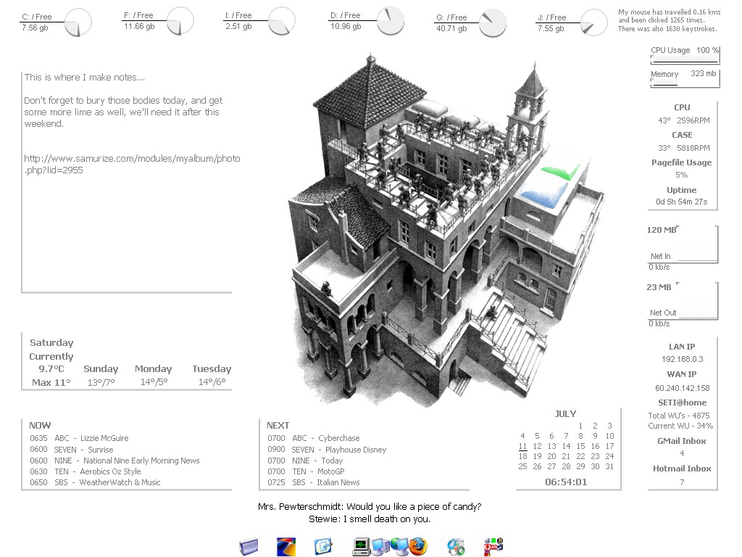Click the purple folder dock icon
Screen dimensions: 742x557
pyautogui.click(x=249, y=546)
